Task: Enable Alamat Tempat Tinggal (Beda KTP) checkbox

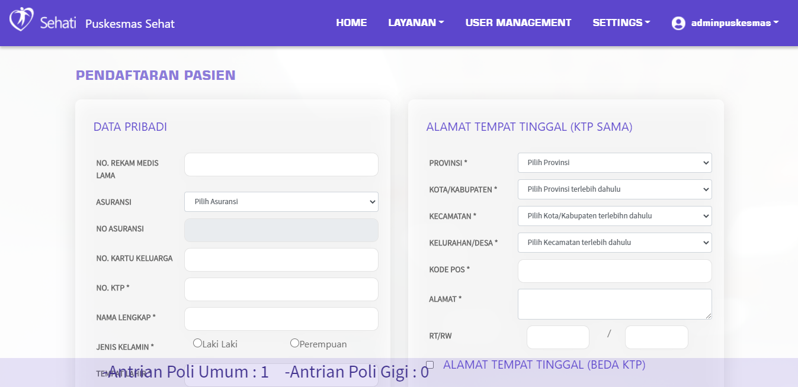Action: click(430, 365)
